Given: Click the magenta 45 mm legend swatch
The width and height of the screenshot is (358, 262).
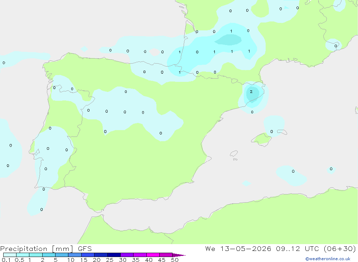Looking at the screenshot, I should tap(166, 255).
